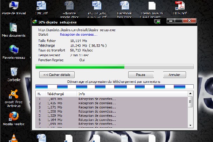Click Cacher détails button
The width and height of the screenshot is (213, 142).
click(x=57, y=75)
